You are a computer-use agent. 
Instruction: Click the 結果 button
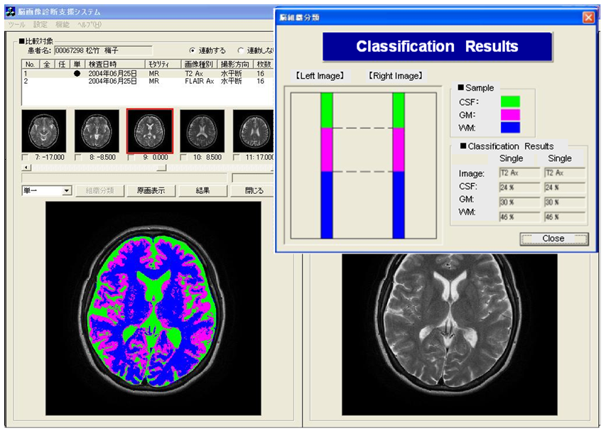202,190
